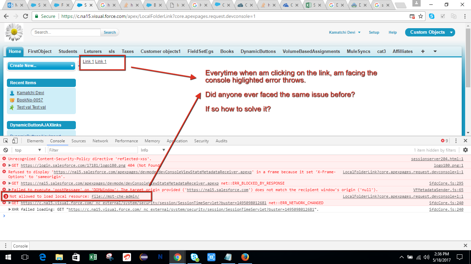Image resolution: width=471 pixels, height=264 pixels.
Task: Click the pop-up blocked icon in address bar
Action: point(412,16)
